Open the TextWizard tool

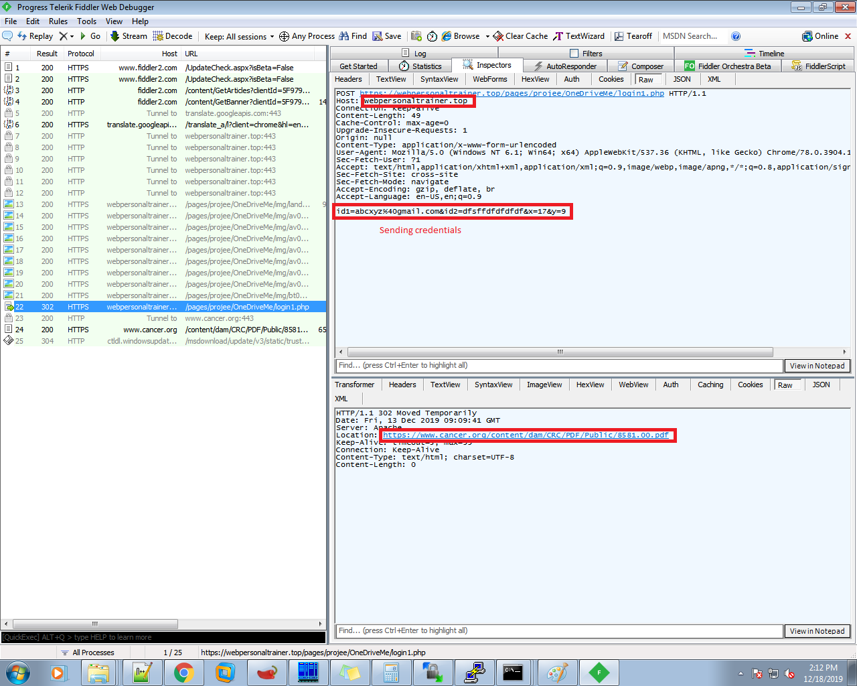(x=579, y=36)
